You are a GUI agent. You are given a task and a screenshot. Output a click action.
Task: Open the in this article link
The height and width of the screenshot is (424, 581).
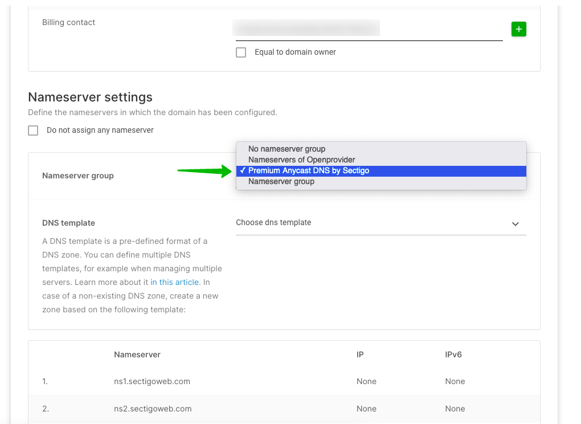tap(174, 283)
